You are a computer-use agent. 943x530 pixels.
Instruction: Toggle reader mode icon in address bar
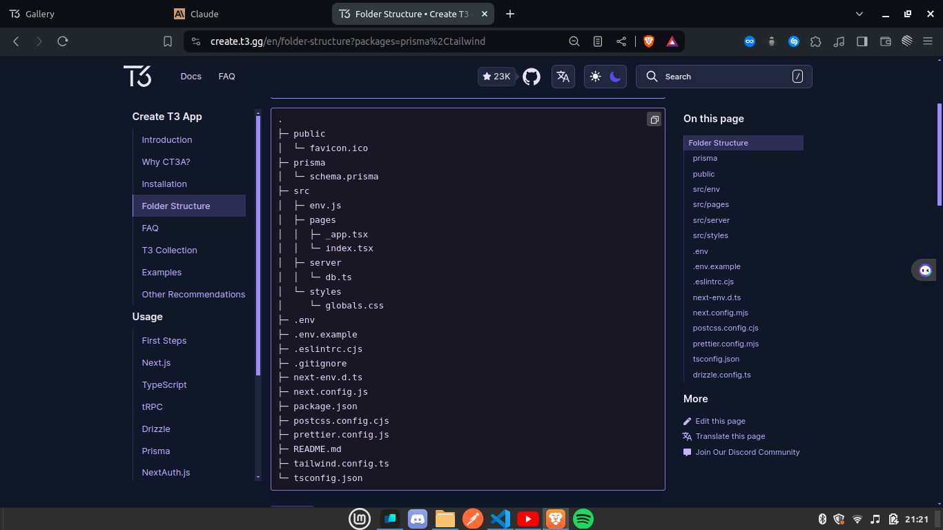coord(598,41)
